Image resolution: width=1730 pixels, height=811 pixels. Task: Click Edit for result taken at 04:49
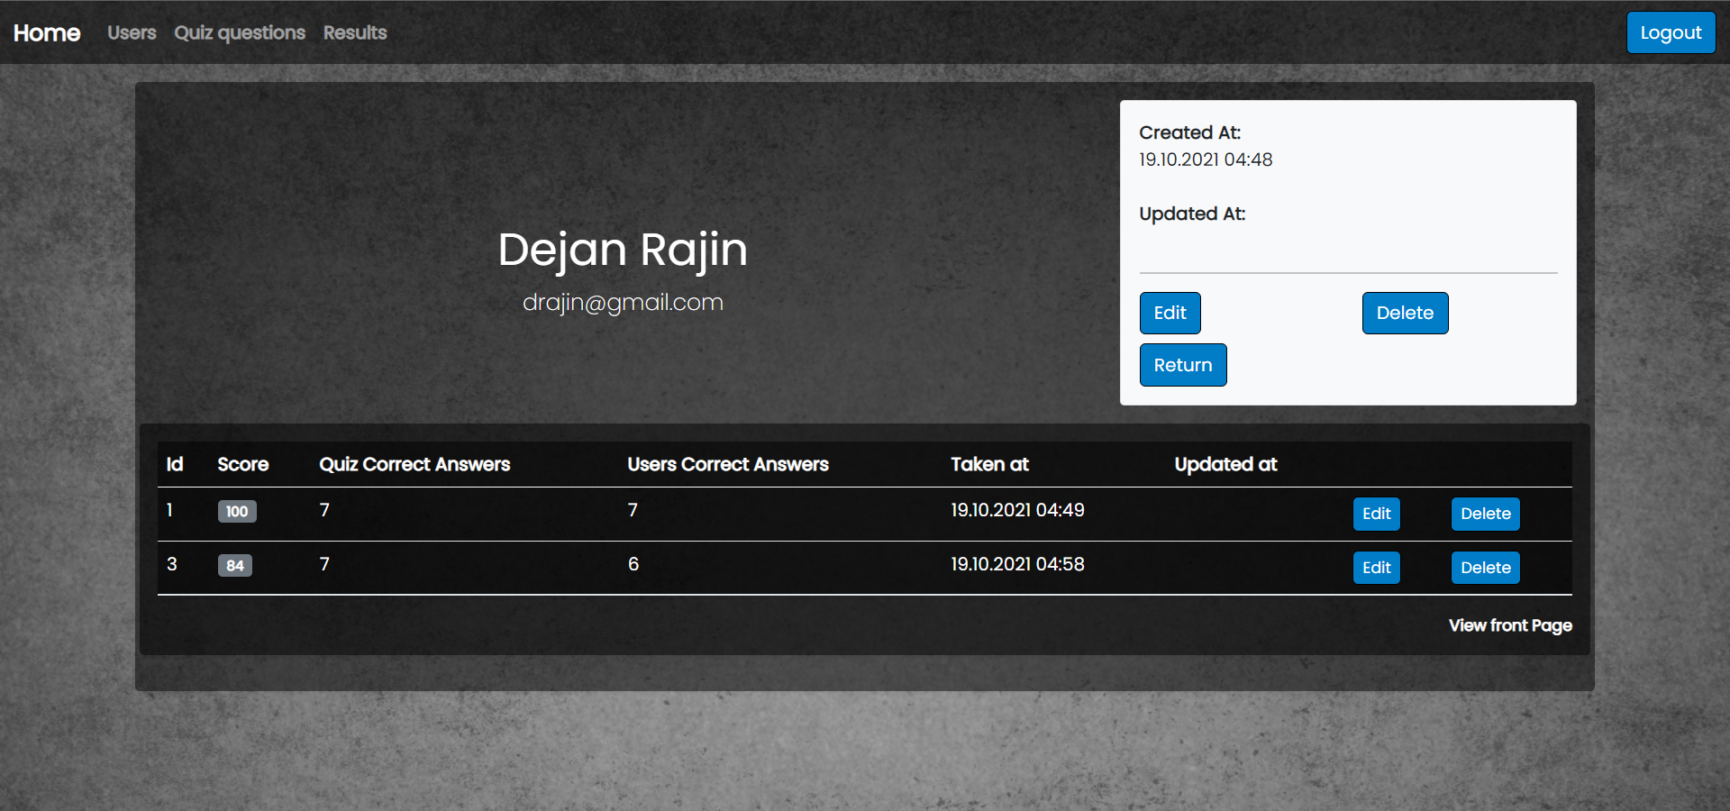[1376, 514]
